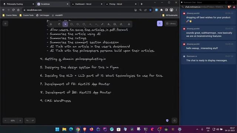Switch to the Excalidraw tab
Image resolution: width=237 pixels, height=133 pixels.
click(53, 4)
